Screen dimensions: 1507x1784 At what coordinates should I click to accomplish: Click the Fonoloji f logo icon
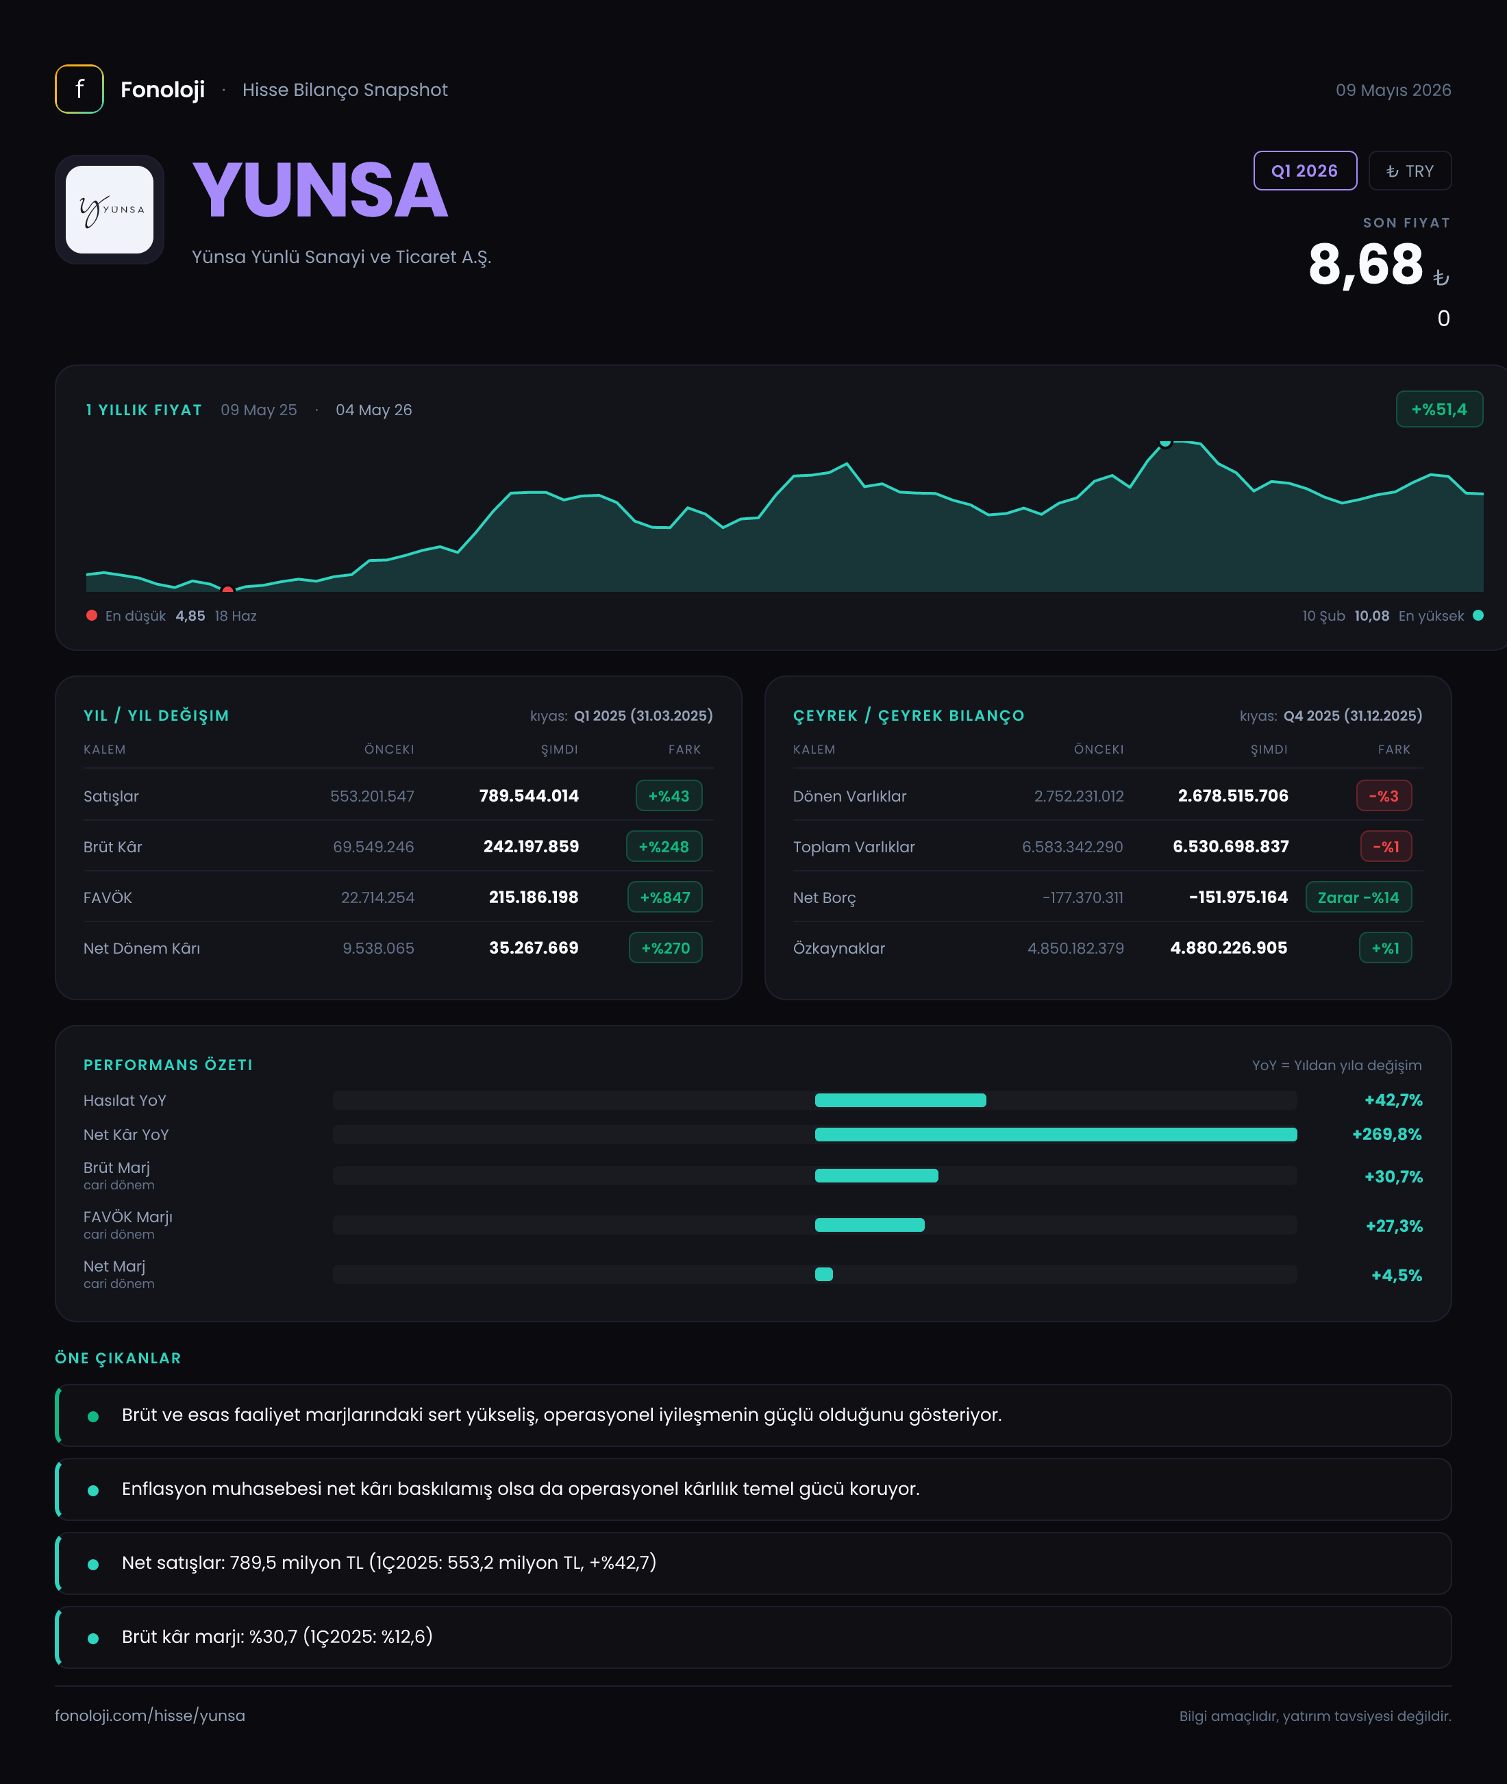point(79,89)
